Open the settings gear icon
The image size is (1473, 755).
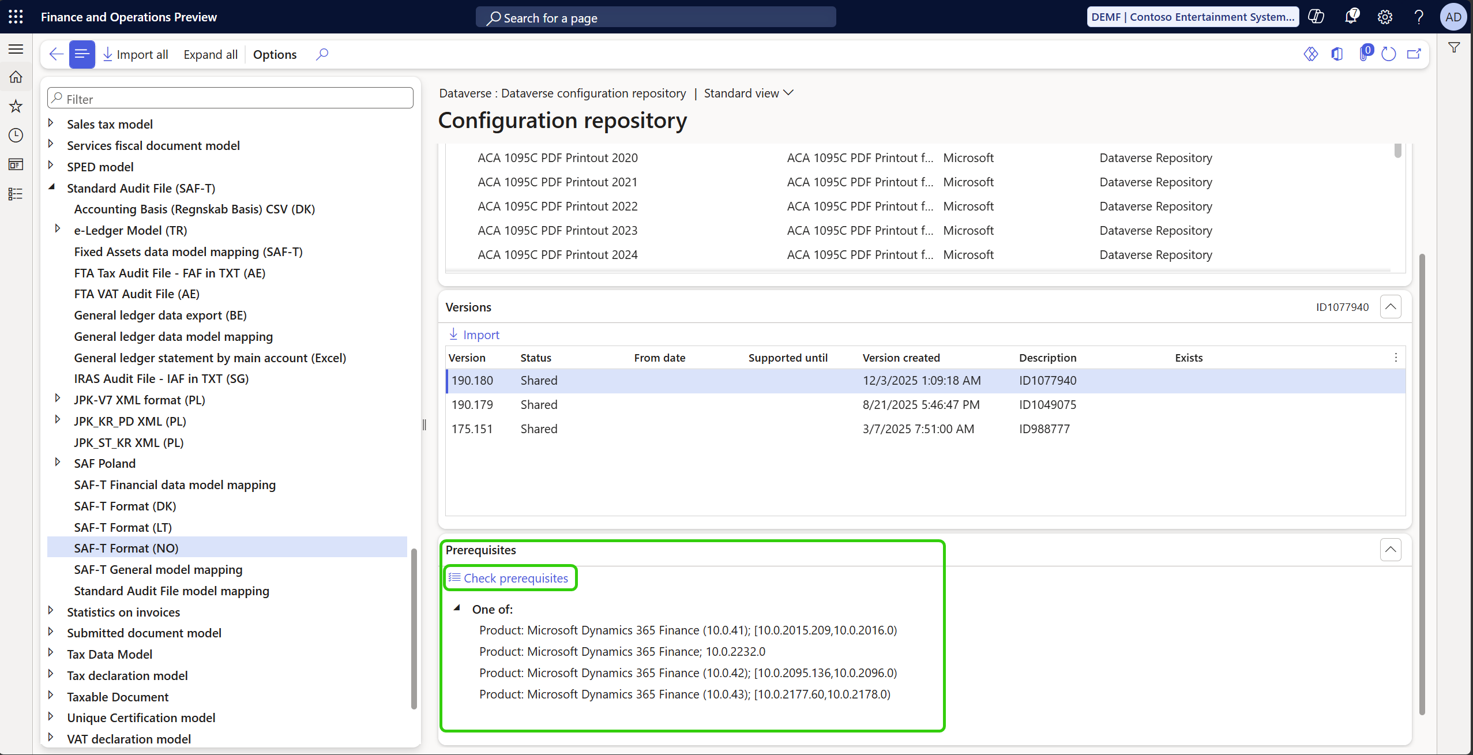[x=1385, y=17]
